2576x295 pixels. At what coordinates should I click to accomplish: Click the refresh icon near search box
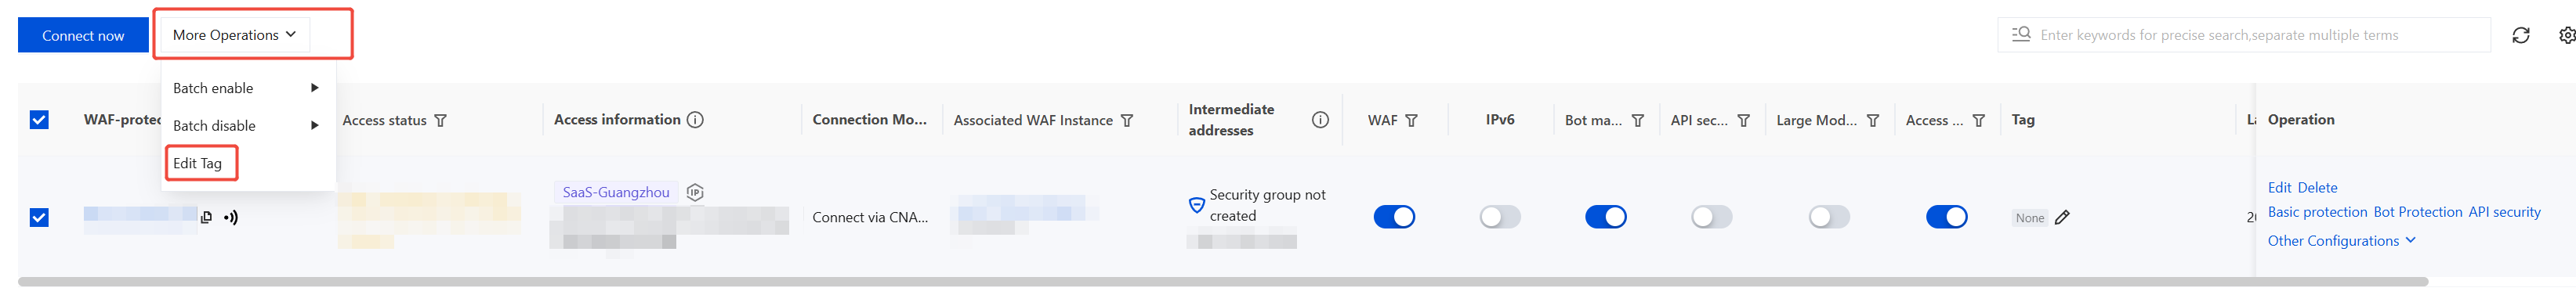[2520, 35]
